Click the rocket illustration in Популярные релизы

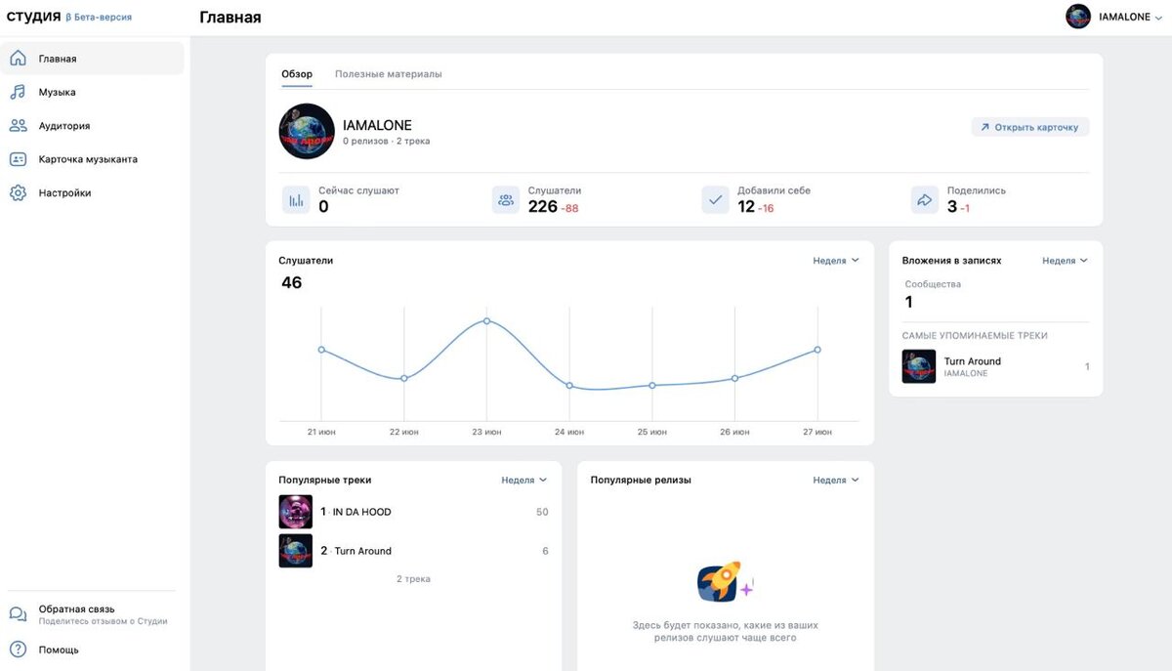tap(724, 582)
